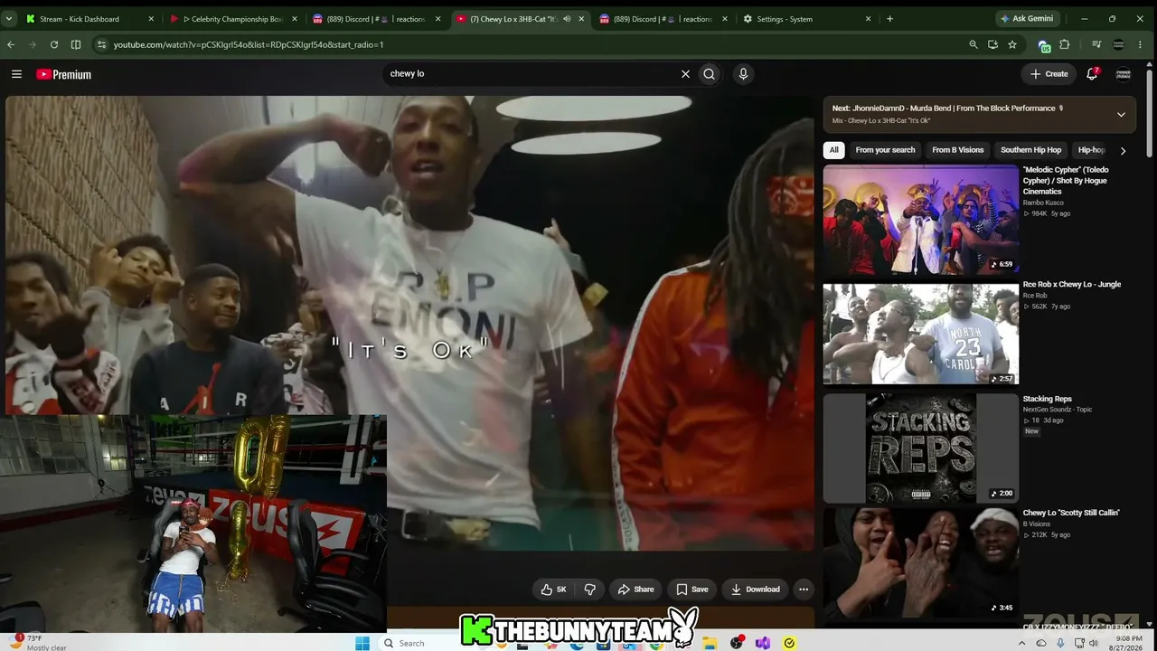Open Visual Studio from the taskbar
The height and width of the screenshot is (651, 1157).
point(763,643)
